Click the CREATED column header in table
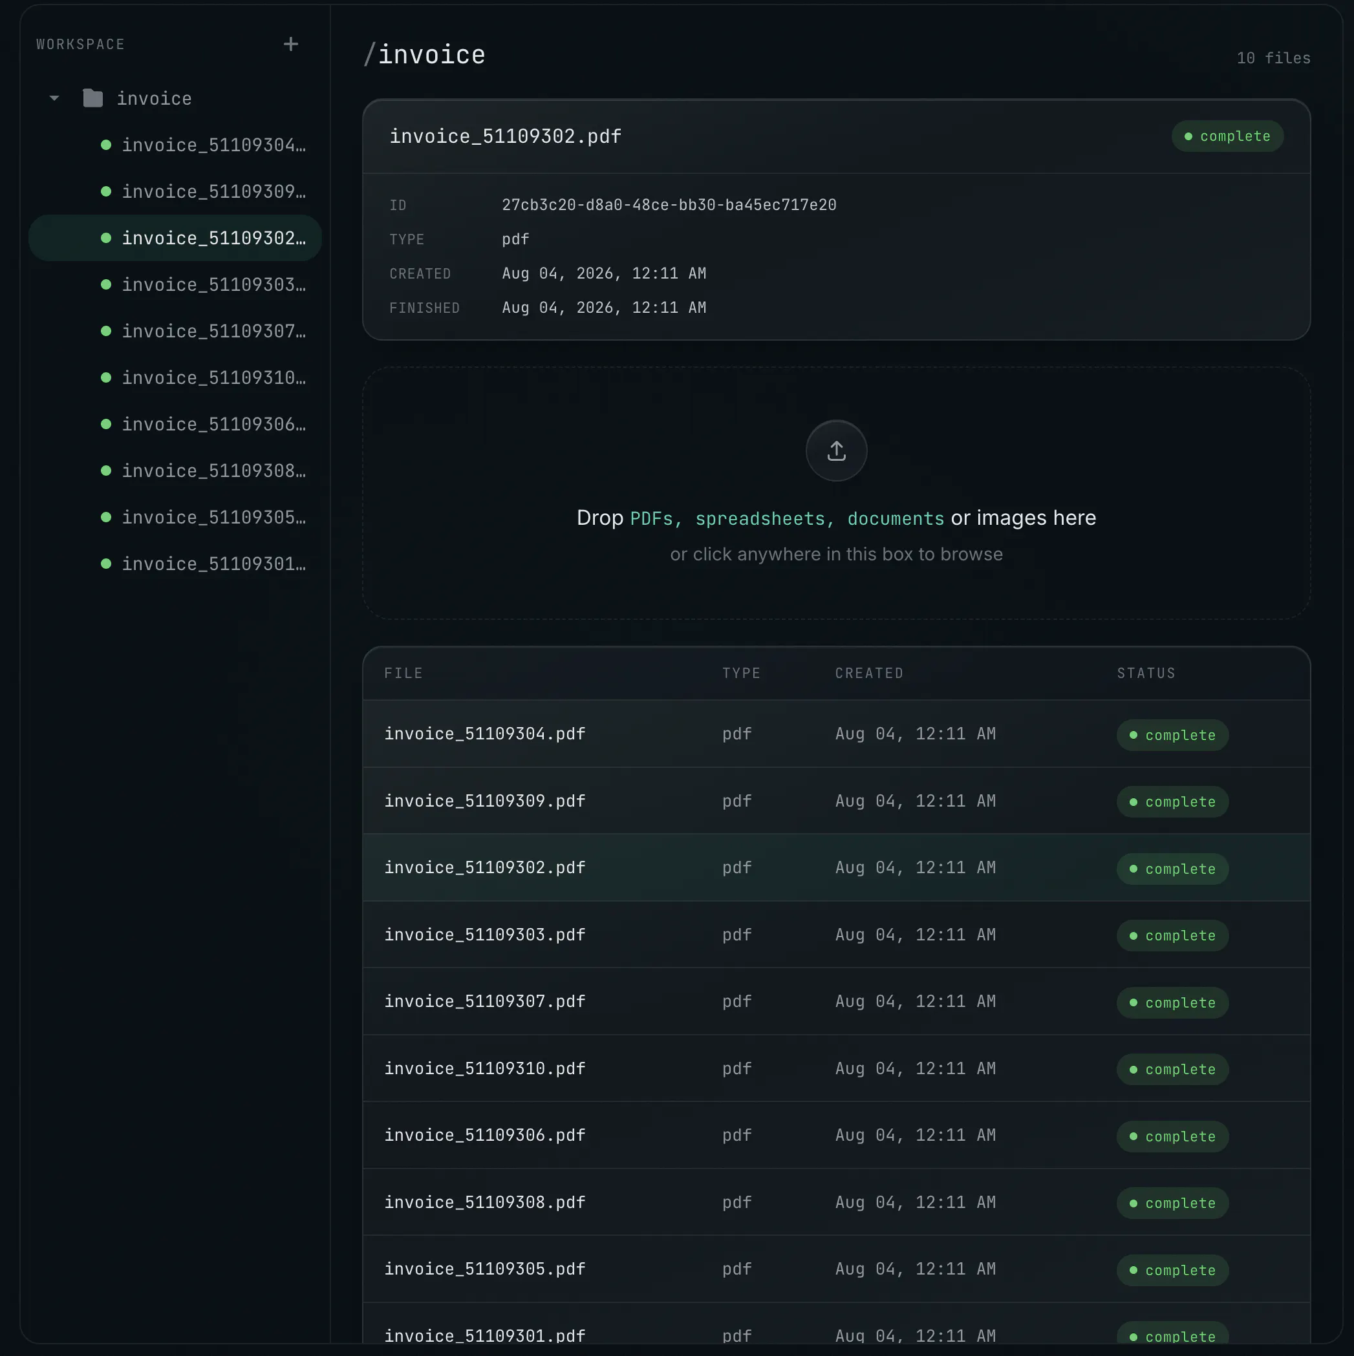This screenshot has height=1356, width=1354. click(x=869, y=673)
